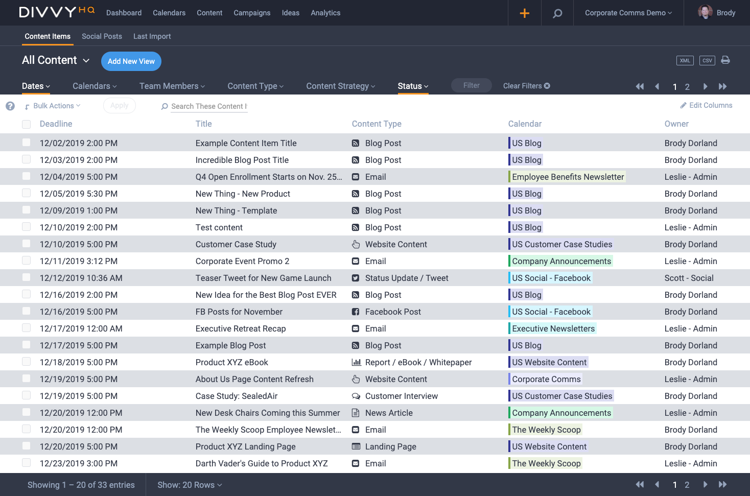Switch to the Social Posts tab
The image size is (750, 496).
point(102,36)
